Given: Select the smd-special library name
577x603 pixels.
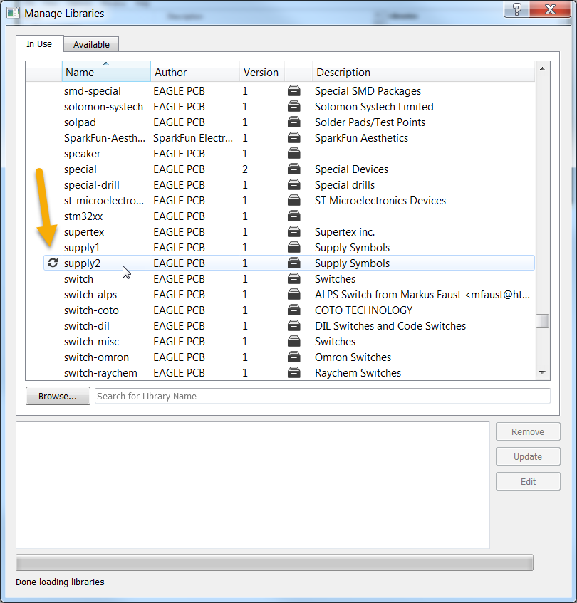Looking at the screenshot, I should (93, 91).
